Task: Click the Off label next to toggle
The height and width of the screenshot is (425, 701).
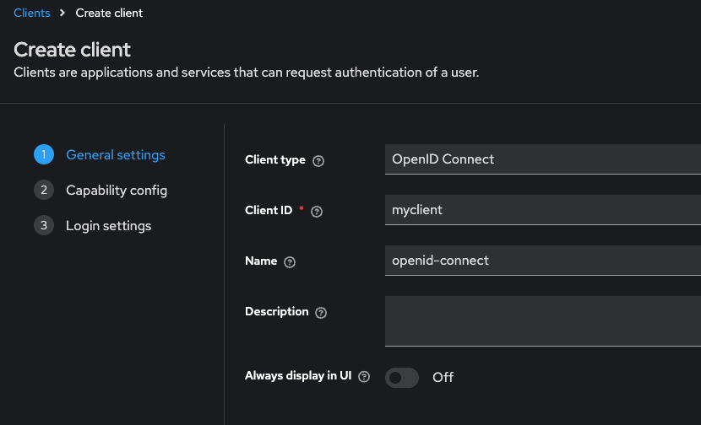Action: coord(443,377)
